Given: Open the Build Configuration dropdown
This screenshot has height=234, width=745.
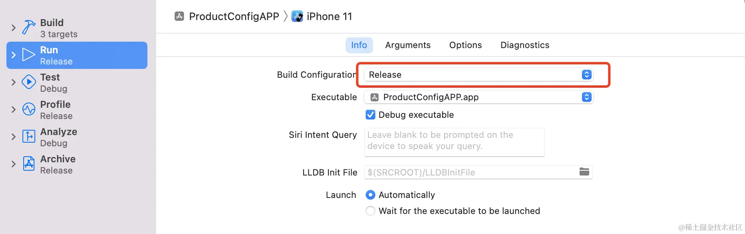Looking at the screenshot, I should point(478,75).
